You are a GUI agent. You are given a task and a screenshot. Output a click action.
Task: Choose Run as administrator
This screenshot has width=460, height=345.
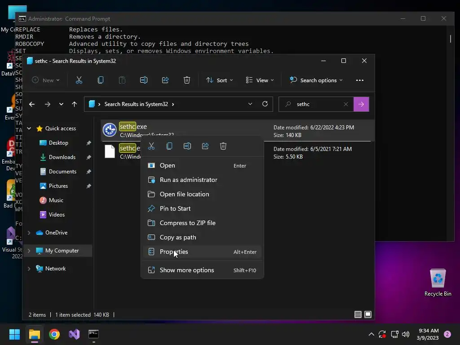[203, 180]
